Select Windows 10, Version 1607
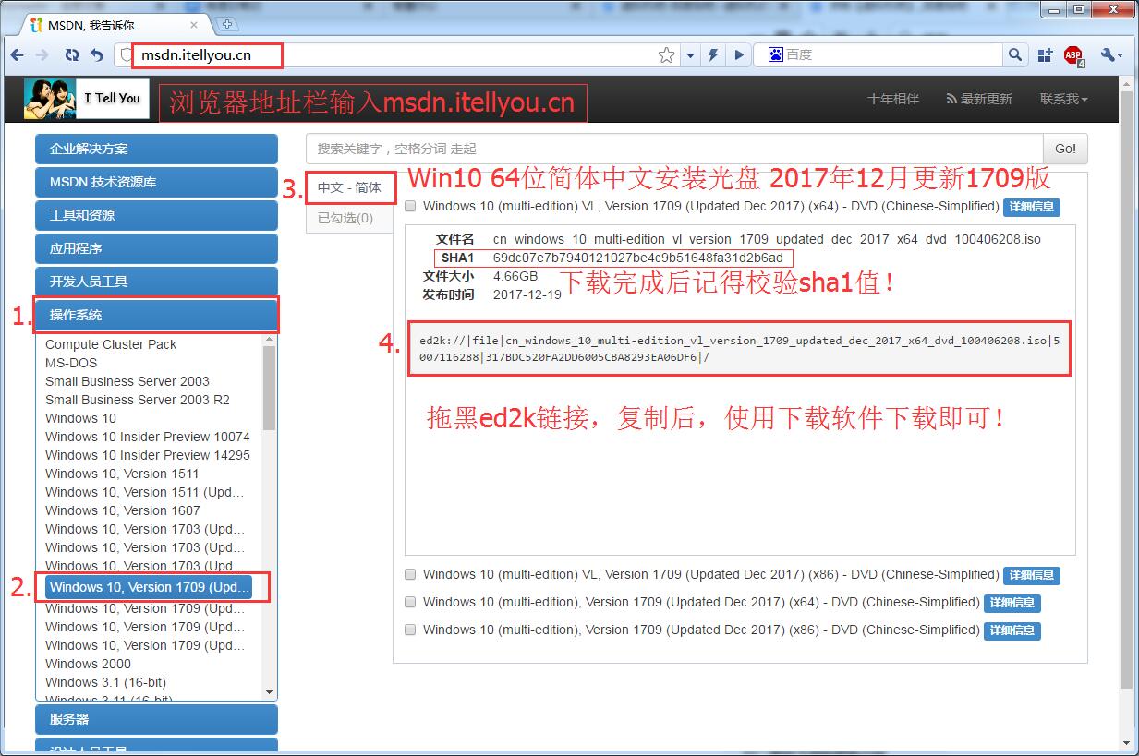1139x756 pixels. [x=123, y=510]
